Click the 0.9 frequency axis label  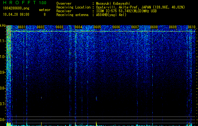pyautogui.click(x=3, y=72)
